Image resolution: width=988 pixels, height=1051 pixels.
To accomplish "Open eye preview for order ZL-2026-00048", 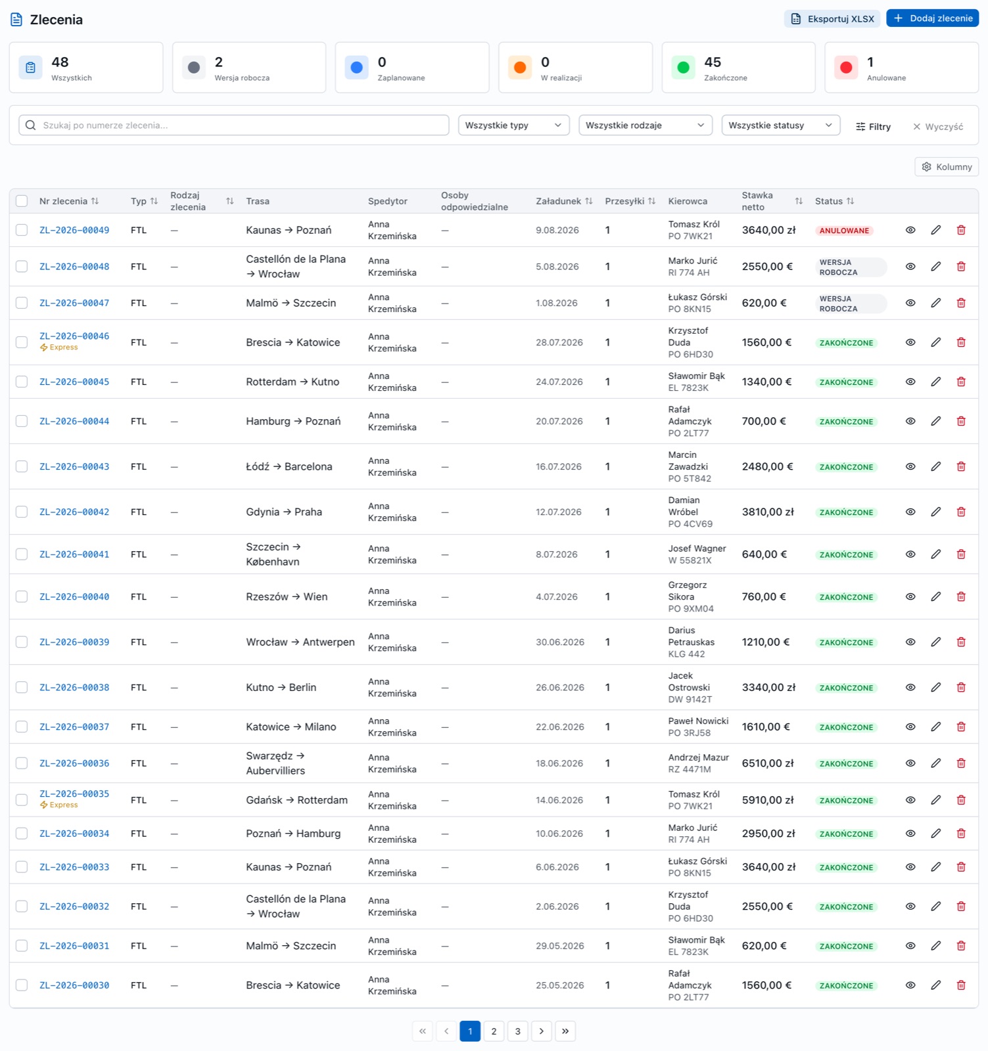I will coord(910,267).
